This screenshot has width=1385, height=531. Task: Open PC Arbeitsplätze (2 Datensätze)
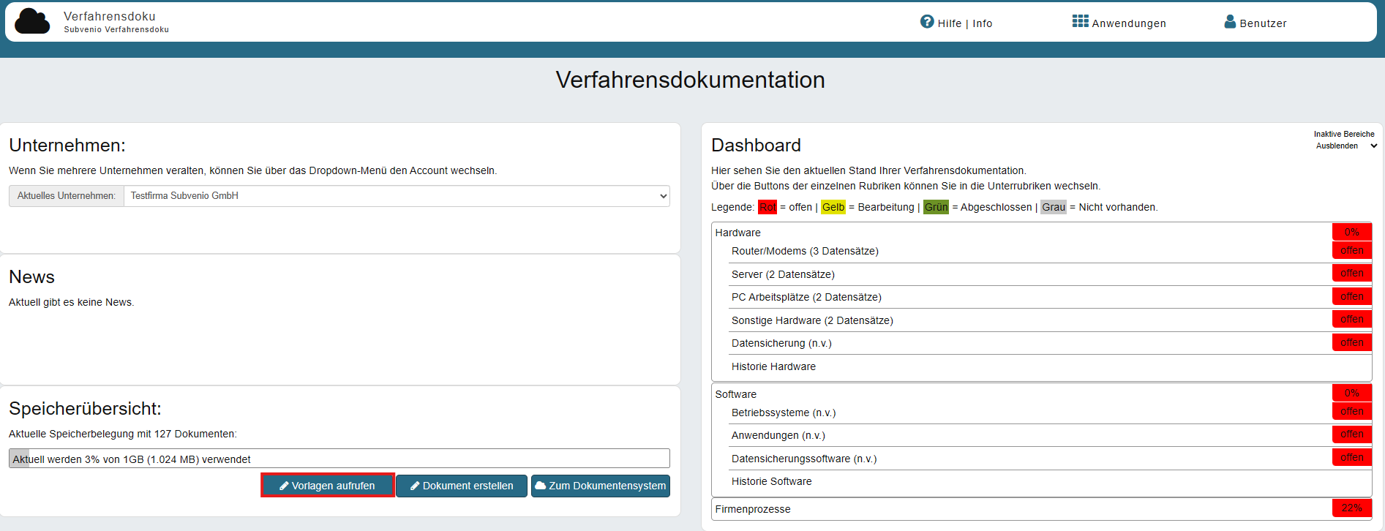806,297
